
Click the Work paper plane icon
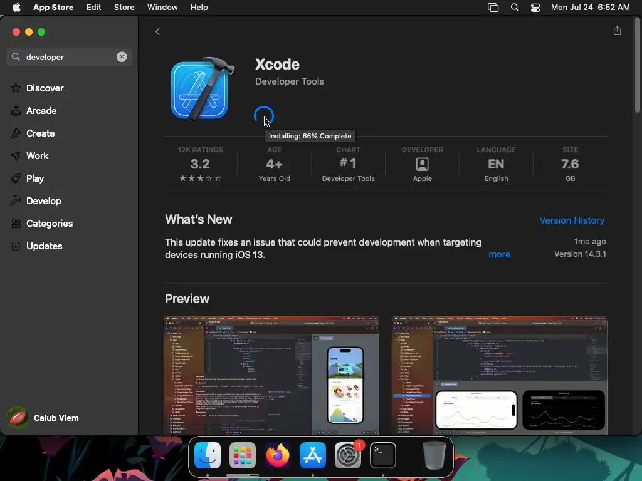pyautogui.click(x=16, y=156)
